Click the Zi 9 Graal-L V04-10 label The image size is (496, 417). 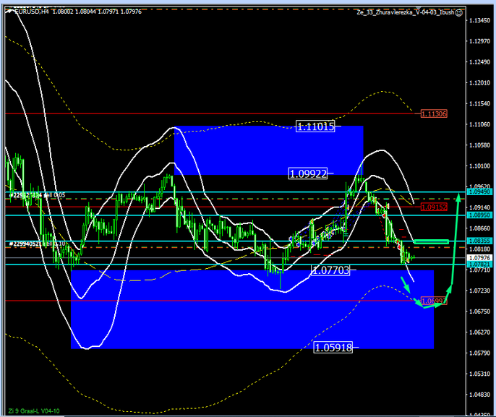point(32,410)
